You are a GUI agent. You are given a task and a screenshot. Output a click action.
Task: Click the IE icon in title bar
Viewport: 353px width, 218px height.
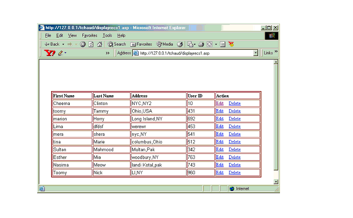pyautogui.click(x=42, y=28)
